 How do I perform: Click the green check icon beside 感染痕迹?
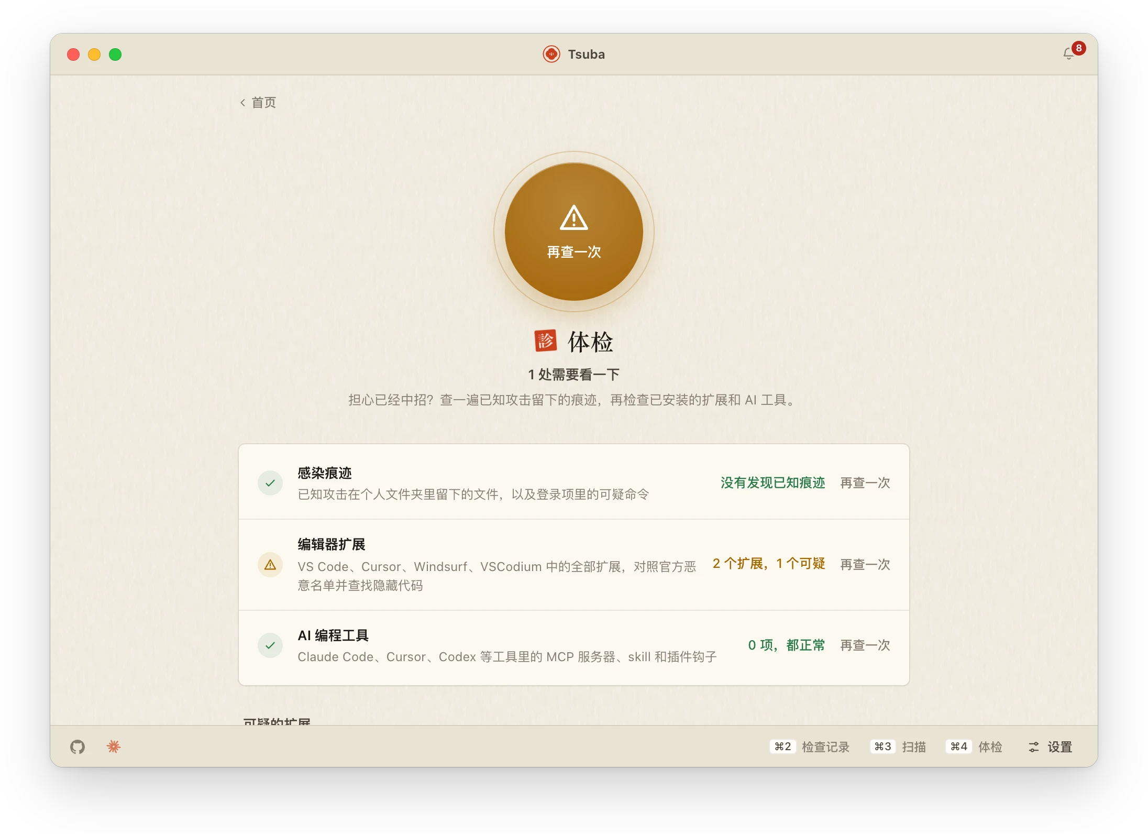270,482
